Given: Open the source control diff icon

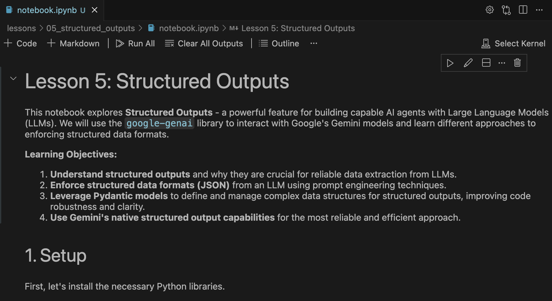Looking at the screenshot, I should tap(506, 10).
